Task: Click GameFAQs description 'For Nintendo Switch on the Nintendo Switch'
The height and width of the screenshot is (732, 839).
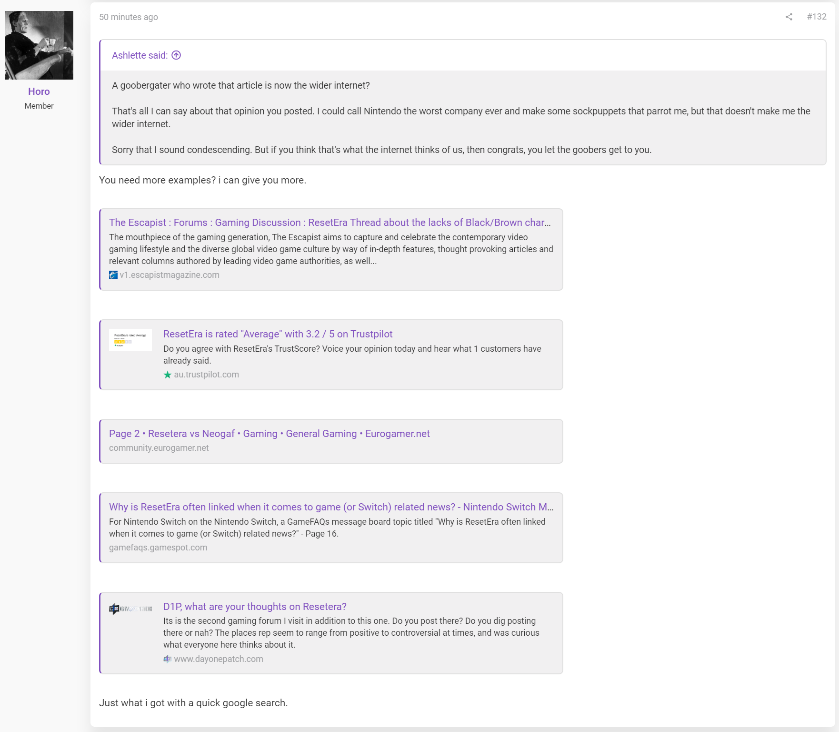Action: point(328,528)
